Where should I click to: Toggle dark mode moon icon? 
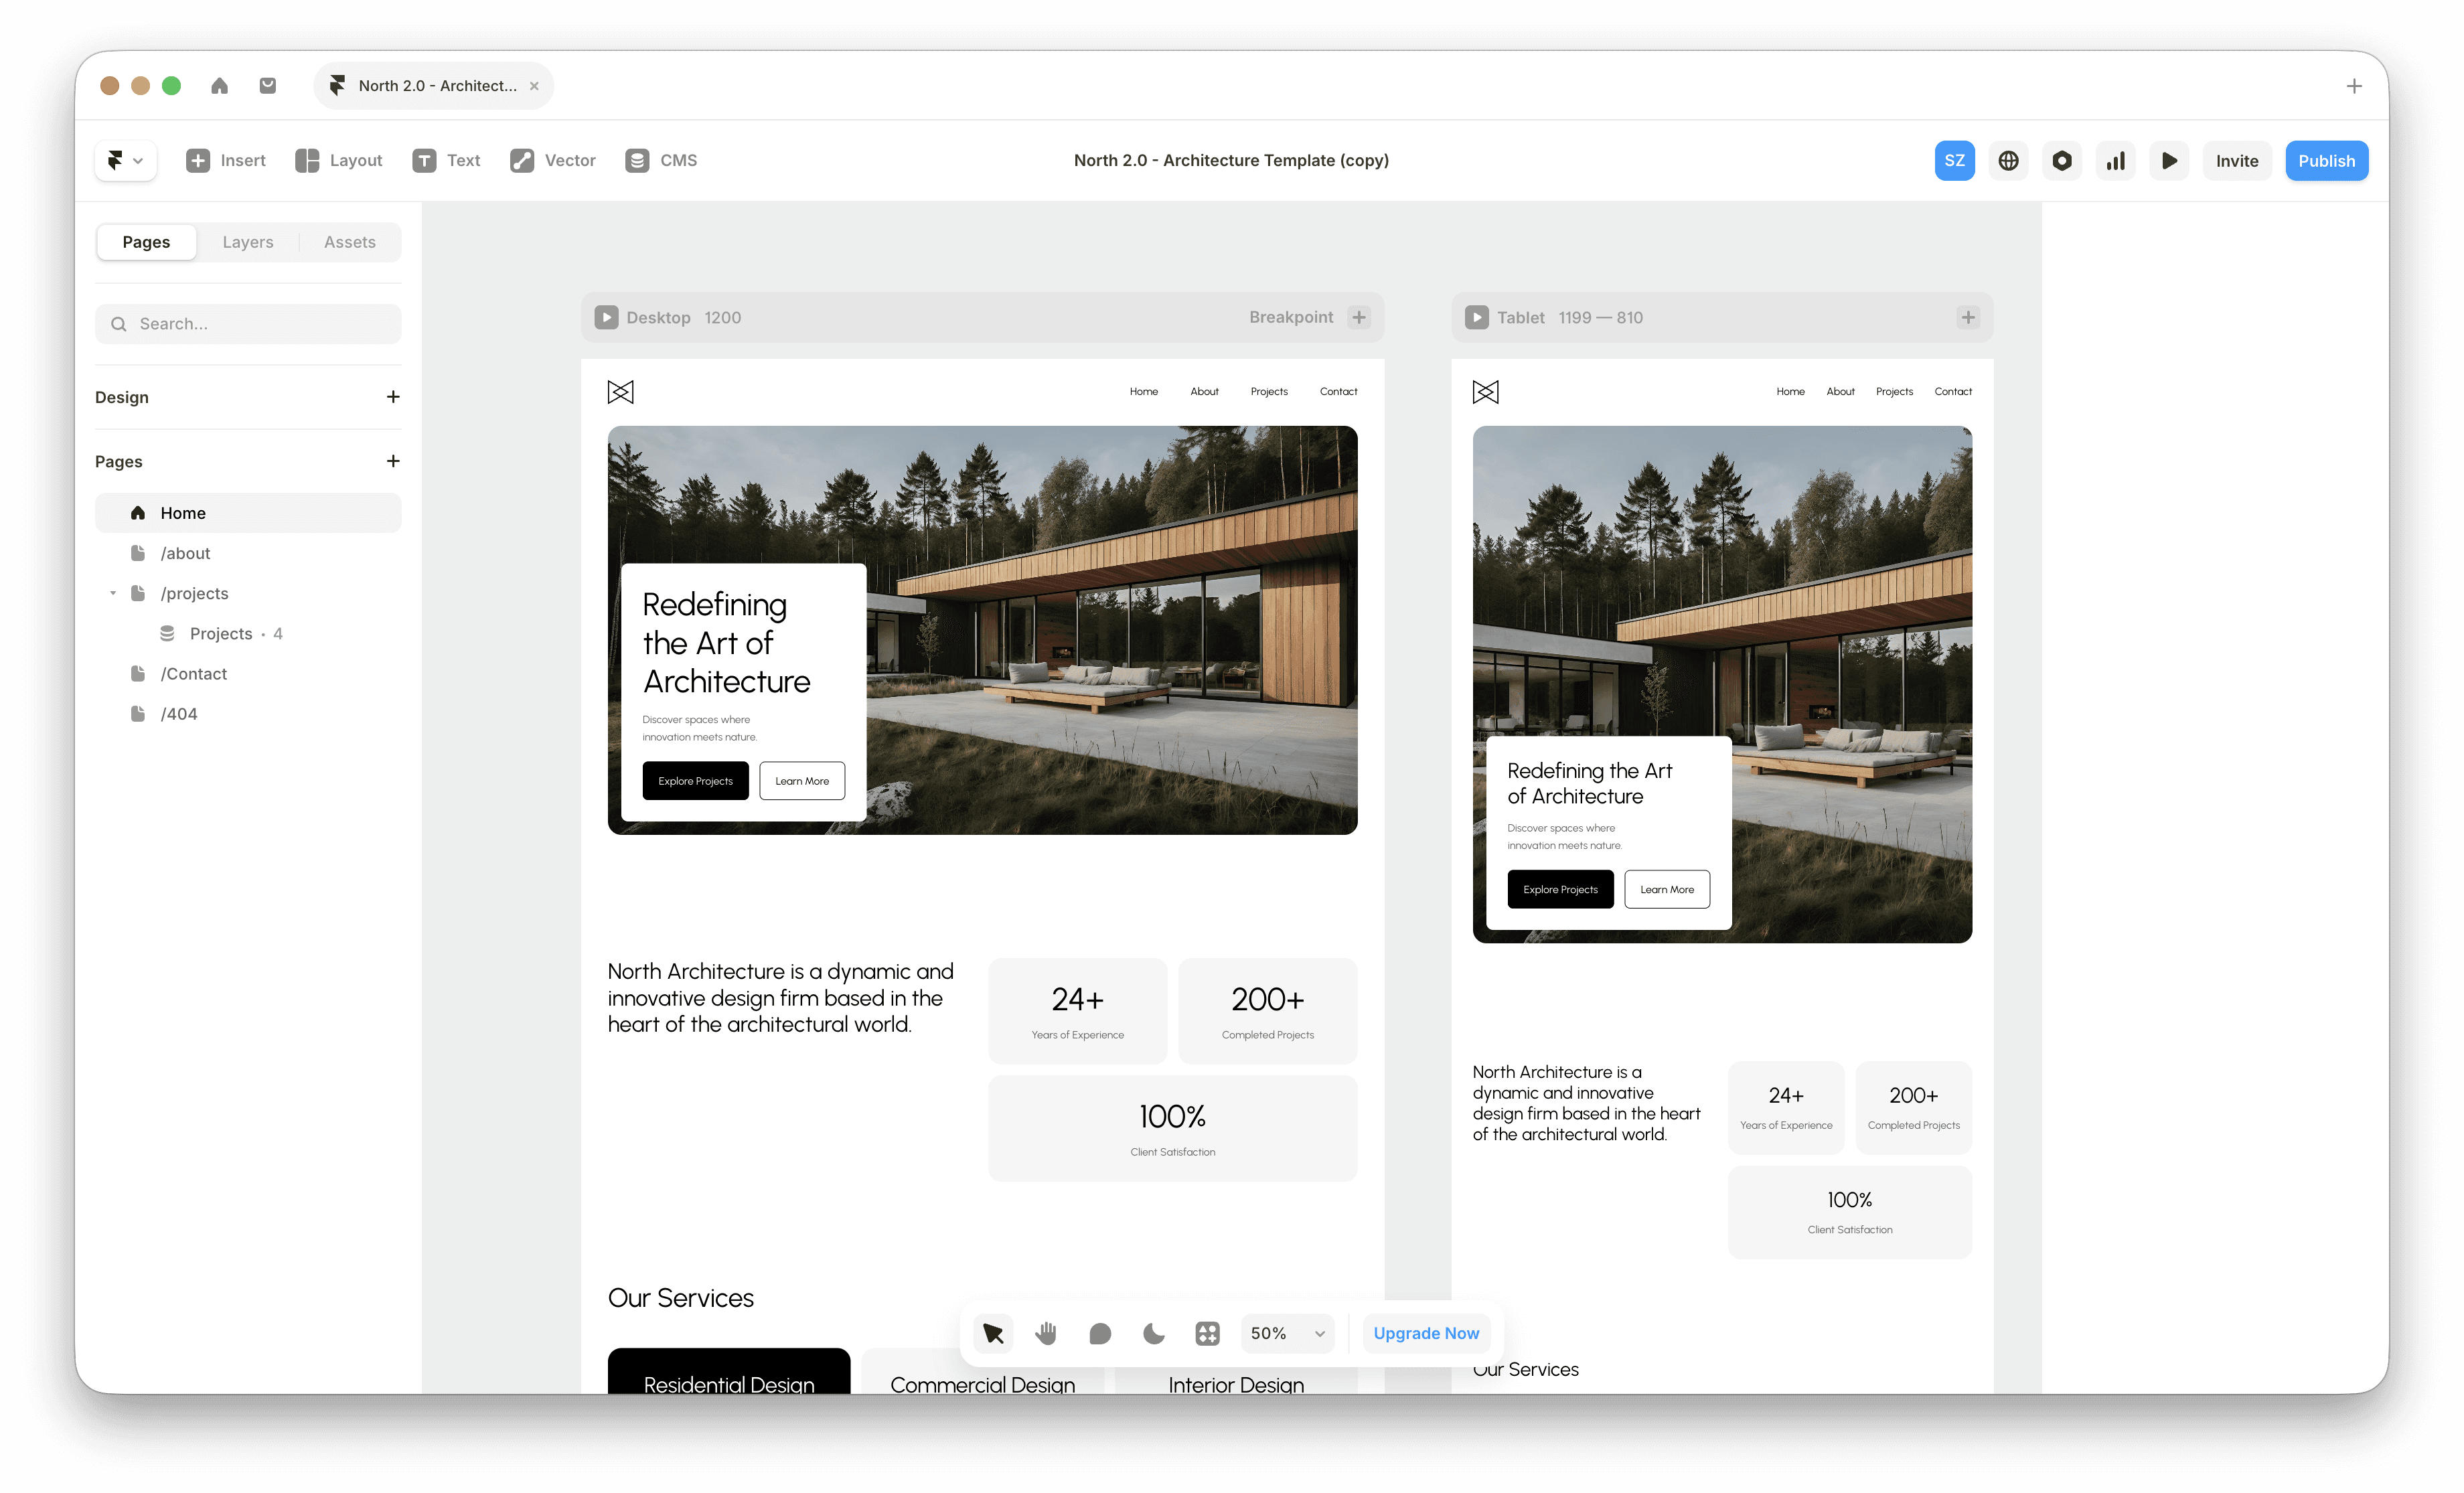pos(1154,1333)
